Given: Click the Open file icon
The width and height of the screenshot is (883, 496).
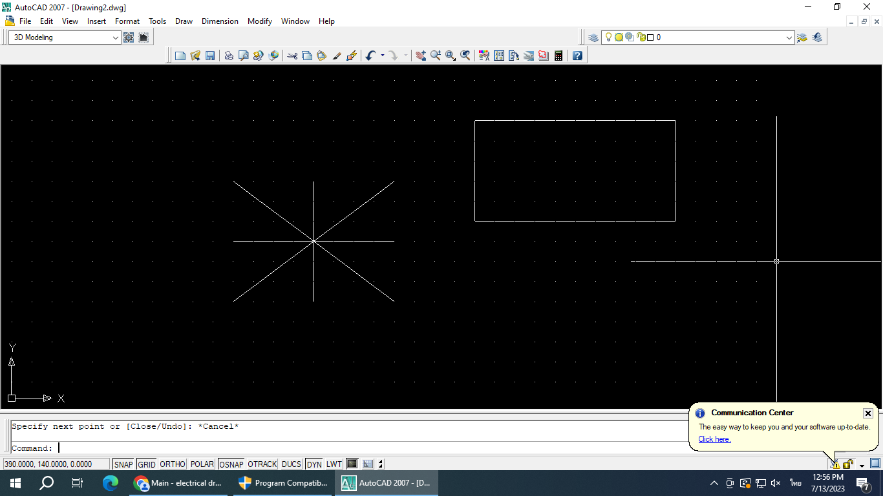Looking at the screenshot, I should (195, 56).
